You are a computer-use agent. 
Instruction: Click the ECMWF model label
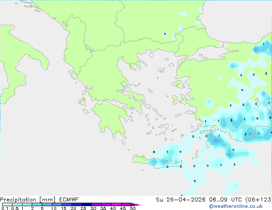pos(69,199)
